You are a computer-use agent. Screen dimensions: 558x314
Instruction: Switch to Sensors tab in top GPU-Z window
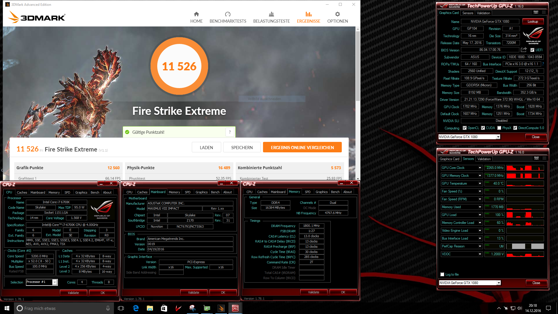468,13
